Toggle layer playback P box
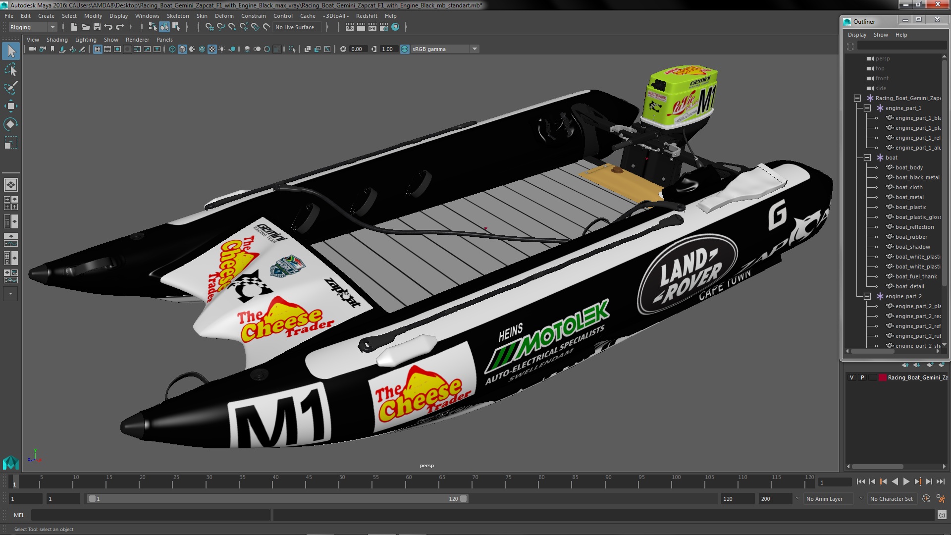Screen dimensions: 951x535 [862, 377]
